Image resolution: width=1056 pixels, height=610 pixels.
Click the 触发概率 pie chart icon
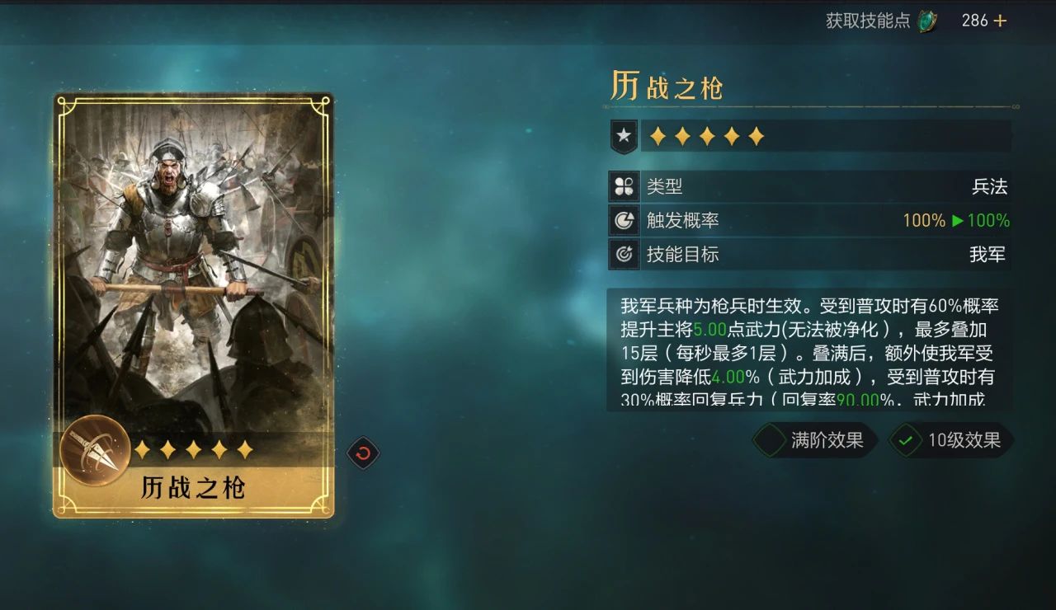click(x=624, y=220)
